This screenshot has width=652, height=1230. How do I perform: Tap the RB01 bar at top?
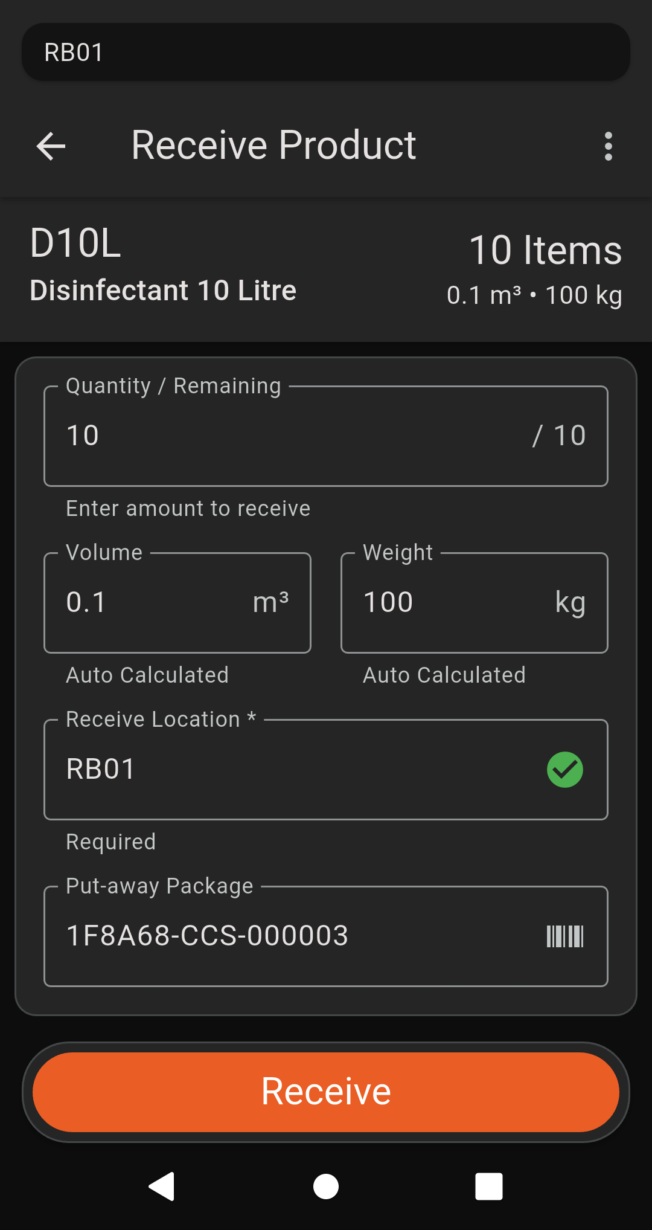(x=326, y=53)
